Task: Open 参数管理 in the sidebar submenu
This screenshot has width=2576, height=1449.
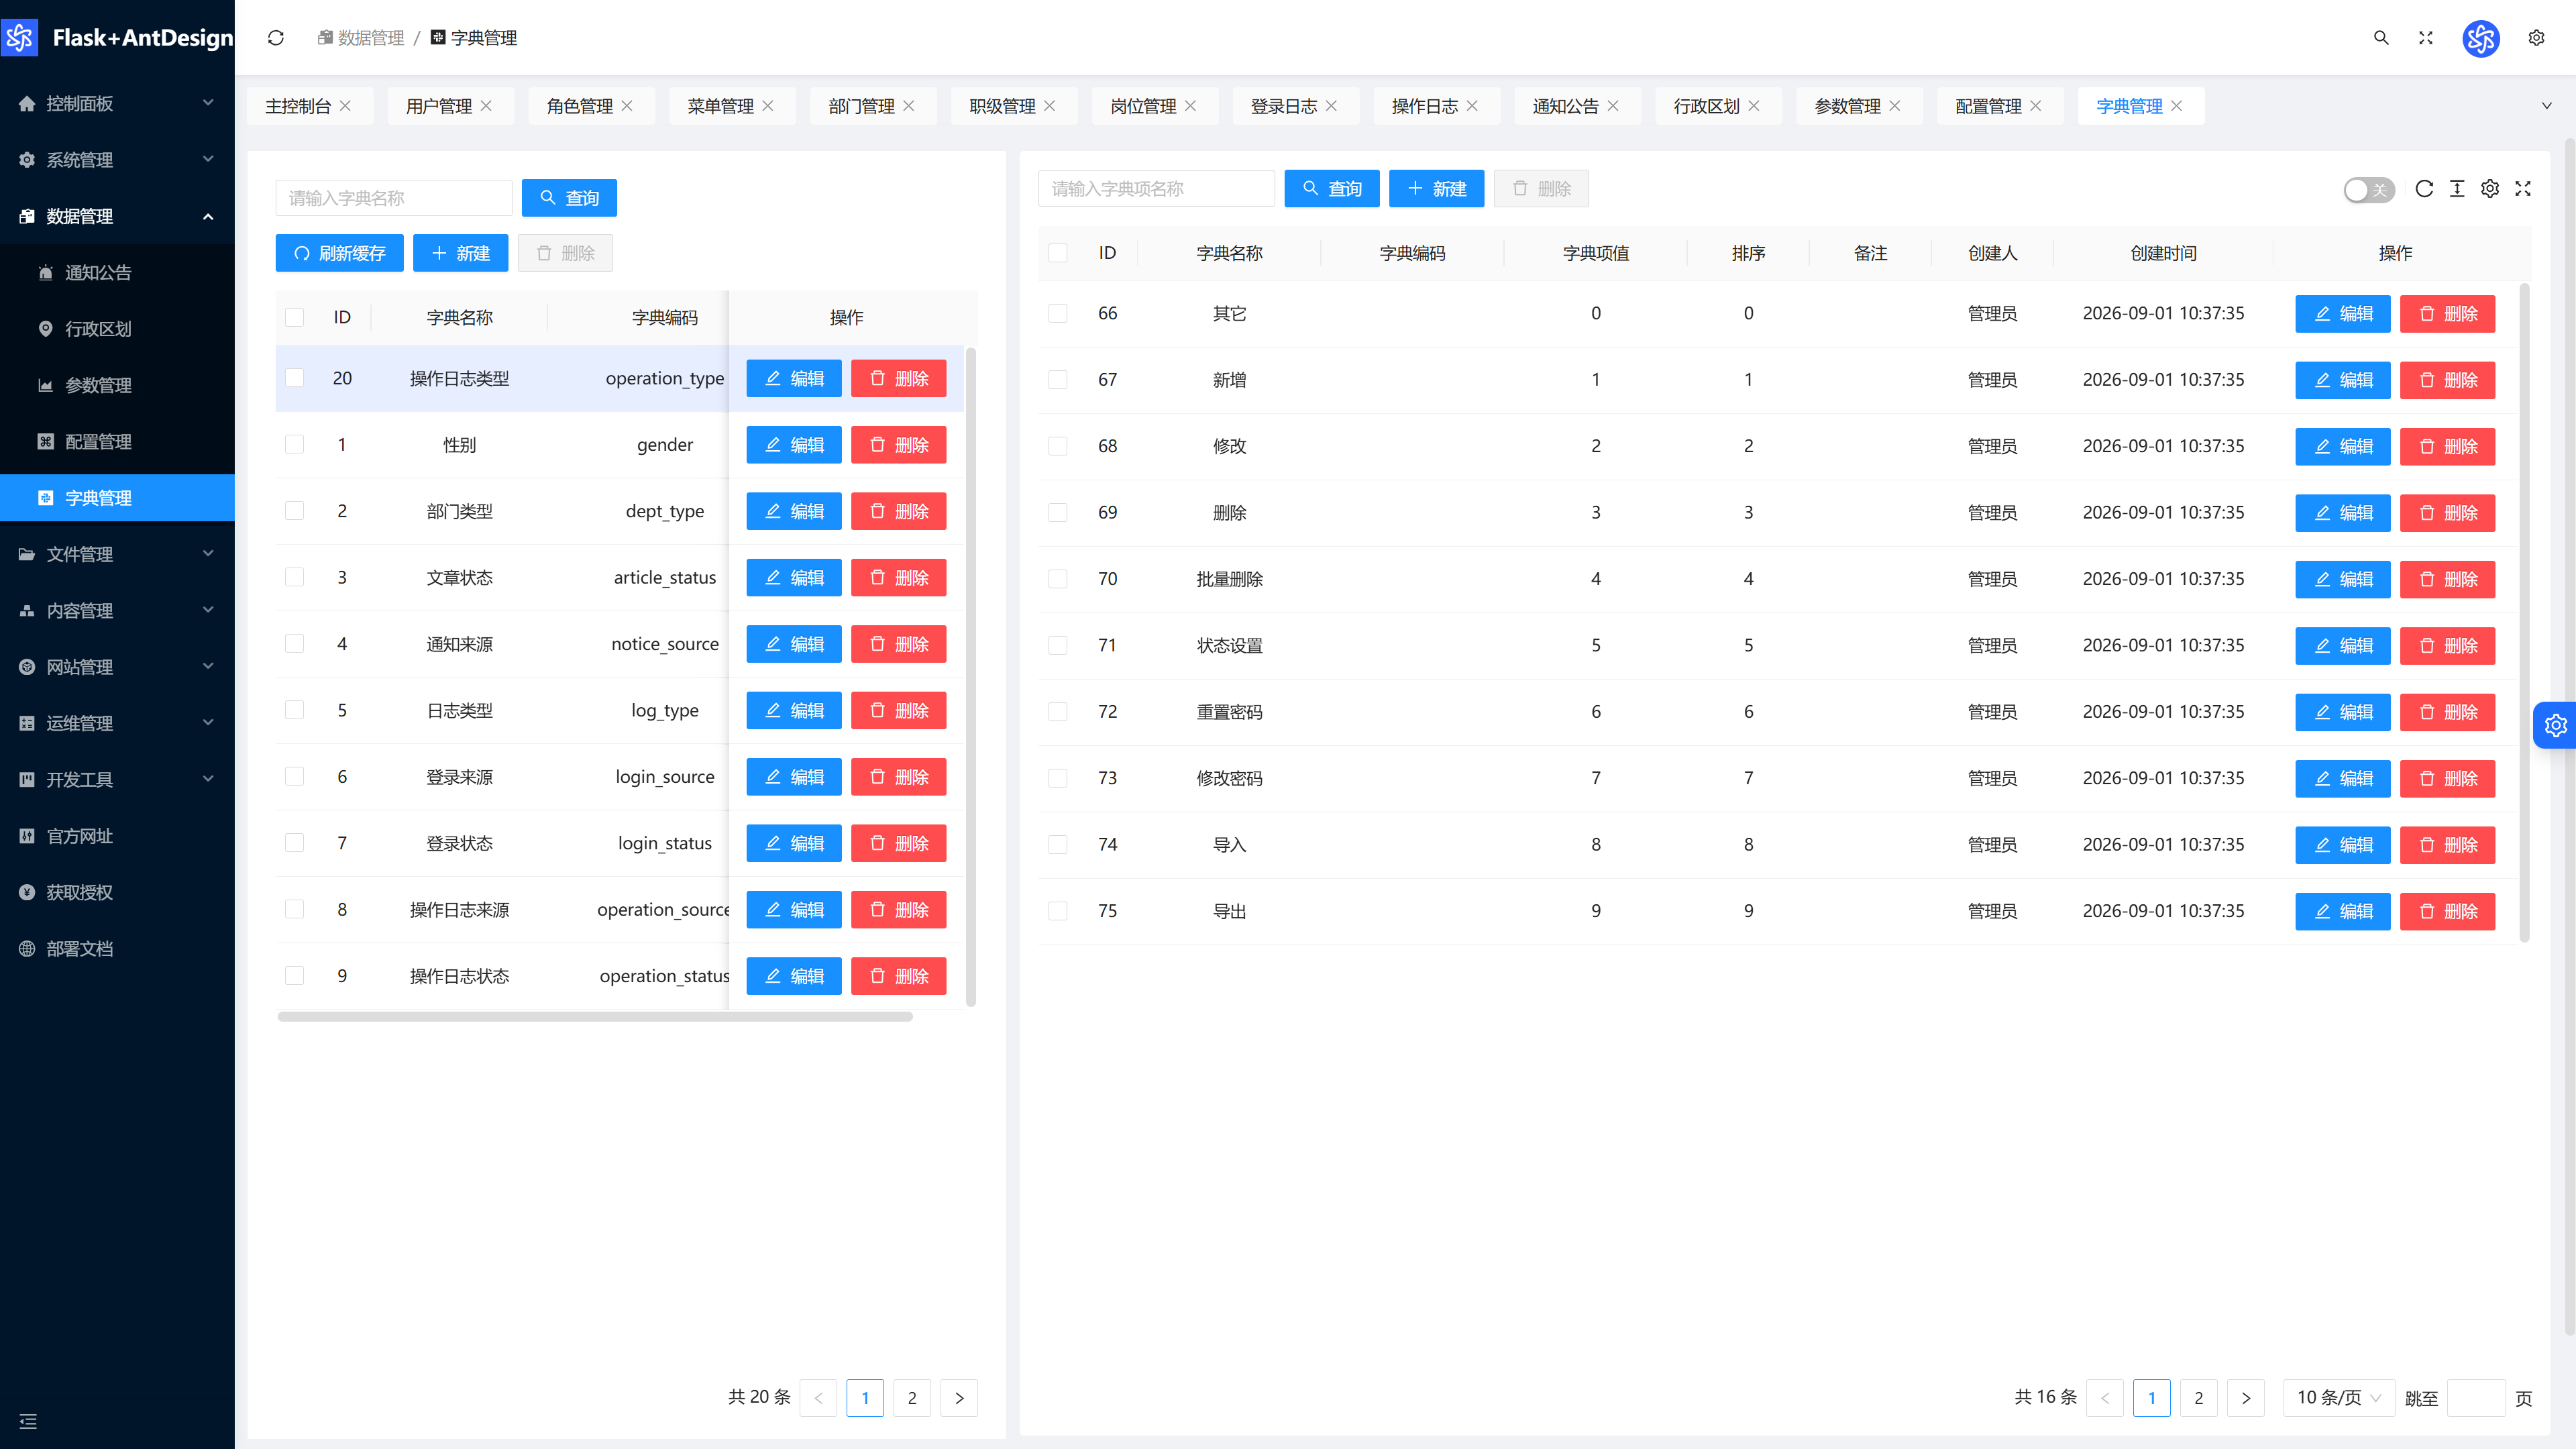Action: click(117, 385)
